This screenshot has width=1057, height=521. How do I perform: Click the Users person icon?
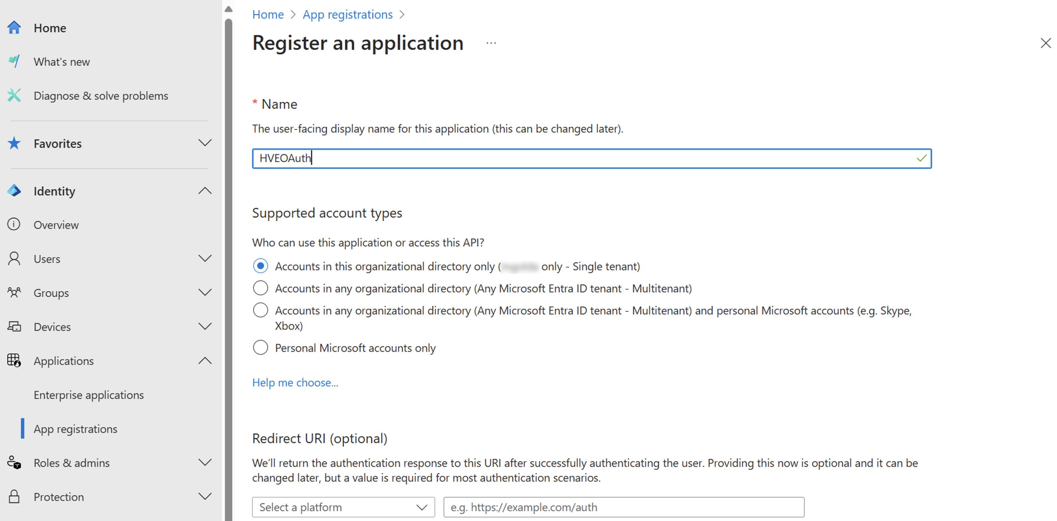click(x=14, y=258)
